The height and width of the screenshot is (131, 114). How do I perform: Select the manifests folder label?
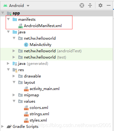(x=27, y=20)
